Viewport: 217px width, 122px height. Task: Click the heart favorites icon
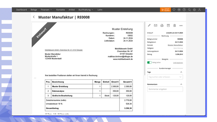pyautogui.click(x=174, y=10)
